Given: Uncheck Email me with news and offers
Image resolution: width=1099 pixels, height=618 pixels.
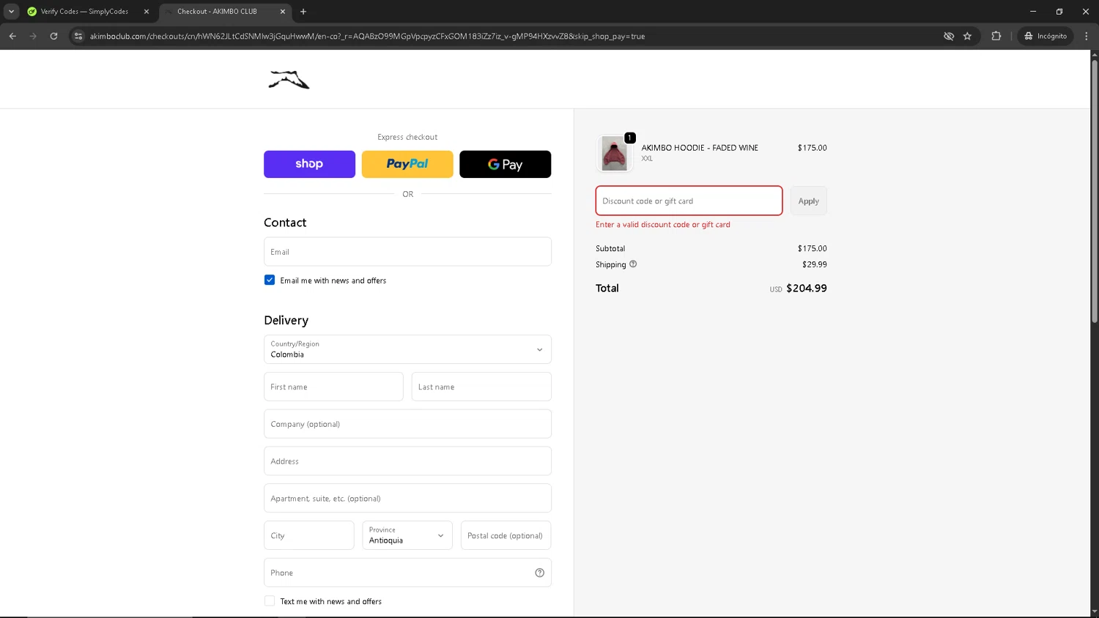Looking at the screenshot, I should click(x=270, y=280).
